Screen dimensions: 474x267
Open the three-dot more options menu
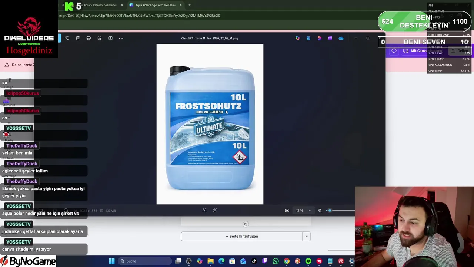[x=121, y=38]
